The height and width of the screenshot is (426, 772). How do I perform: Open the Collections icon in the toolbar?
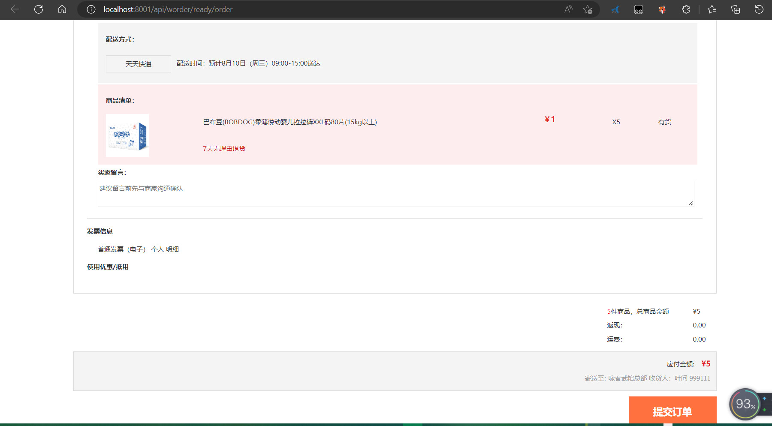coord(736,9)
